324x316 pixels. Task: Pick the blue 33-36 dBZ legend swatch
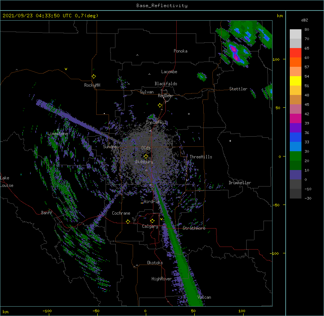click(x=295, y=137)
